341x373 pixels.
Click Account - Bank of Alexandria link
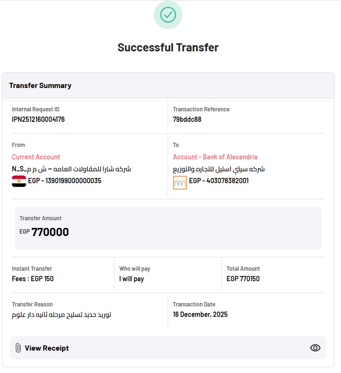pos(215,157)
